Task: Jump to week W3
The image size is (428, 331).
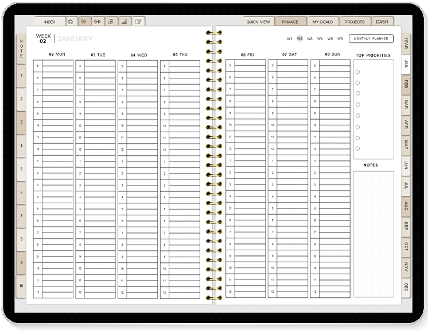Action: tap(310, 39)
